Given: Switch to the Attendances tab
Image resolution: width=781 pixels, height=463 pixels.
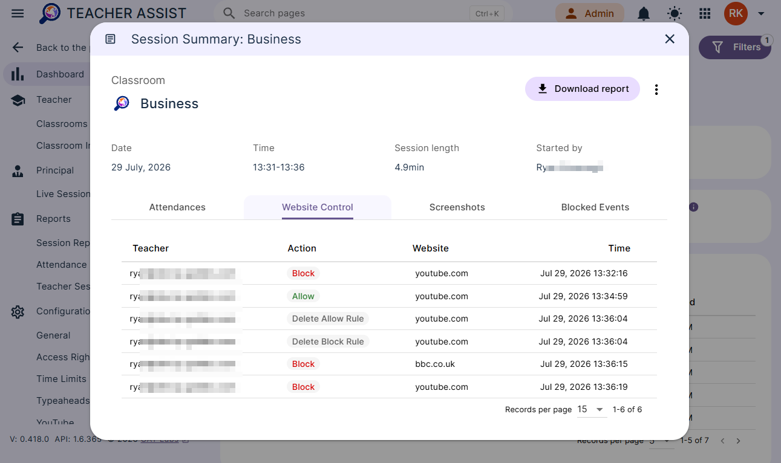Looking at the screenshot, I should click(177, 207).
